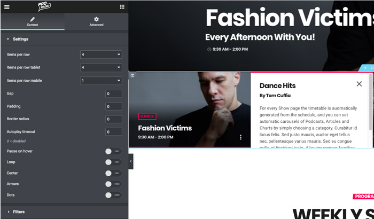The height and width of the screenshot is (219, 374).
Task: Expand the Filters section
Action: pyautogui.click(x=19, y=212)
